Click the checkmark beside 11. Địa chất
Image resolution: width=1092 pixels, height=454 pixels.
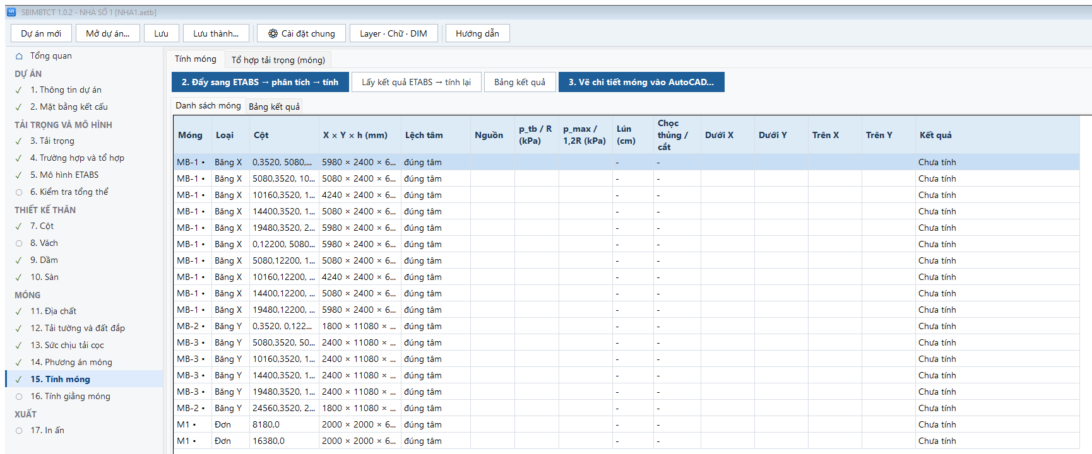[x=19, y=311]
